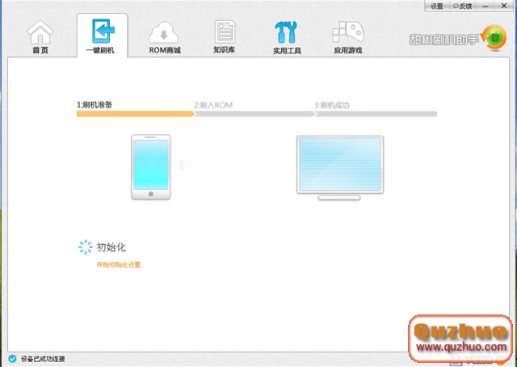Open 反馈 feedback in the title bar

462,6
